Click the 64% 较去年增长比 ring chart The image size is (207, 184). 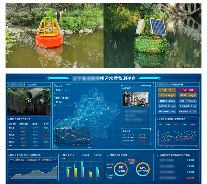tap(143, 169)
